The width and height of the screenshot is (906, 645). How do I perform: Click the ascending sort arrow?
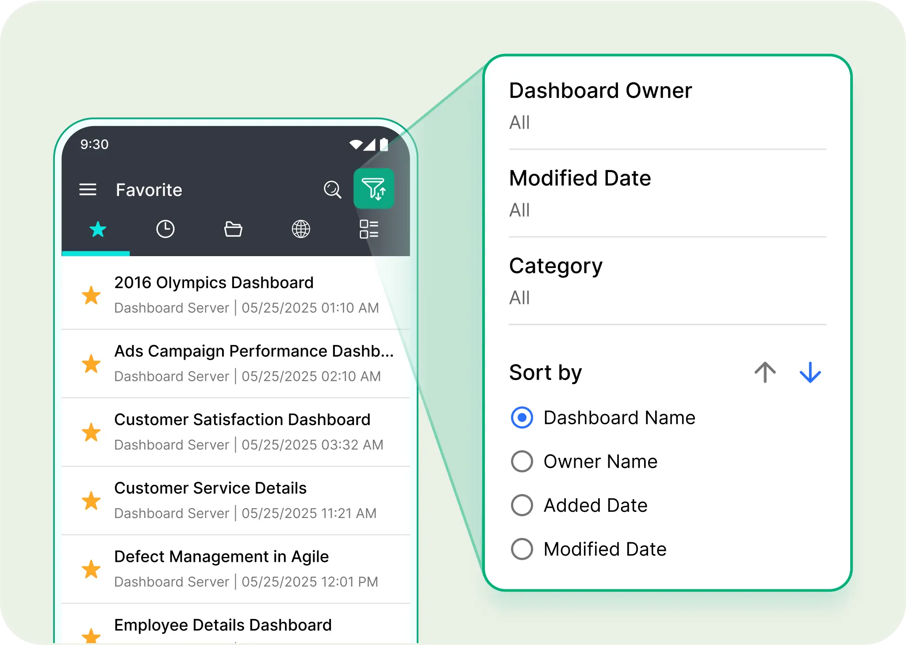764,373
